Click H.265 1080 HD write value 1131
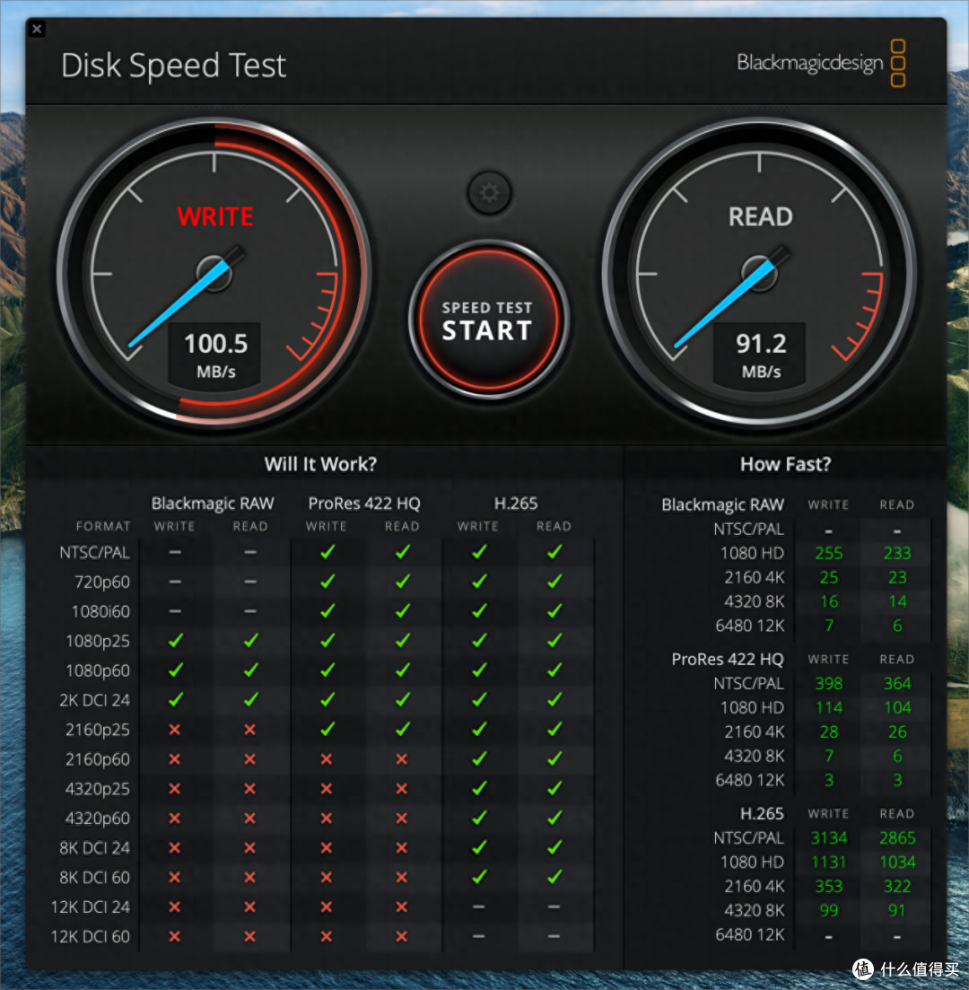The width and height of the screenshot is (969, 990). tap(829, 862)
